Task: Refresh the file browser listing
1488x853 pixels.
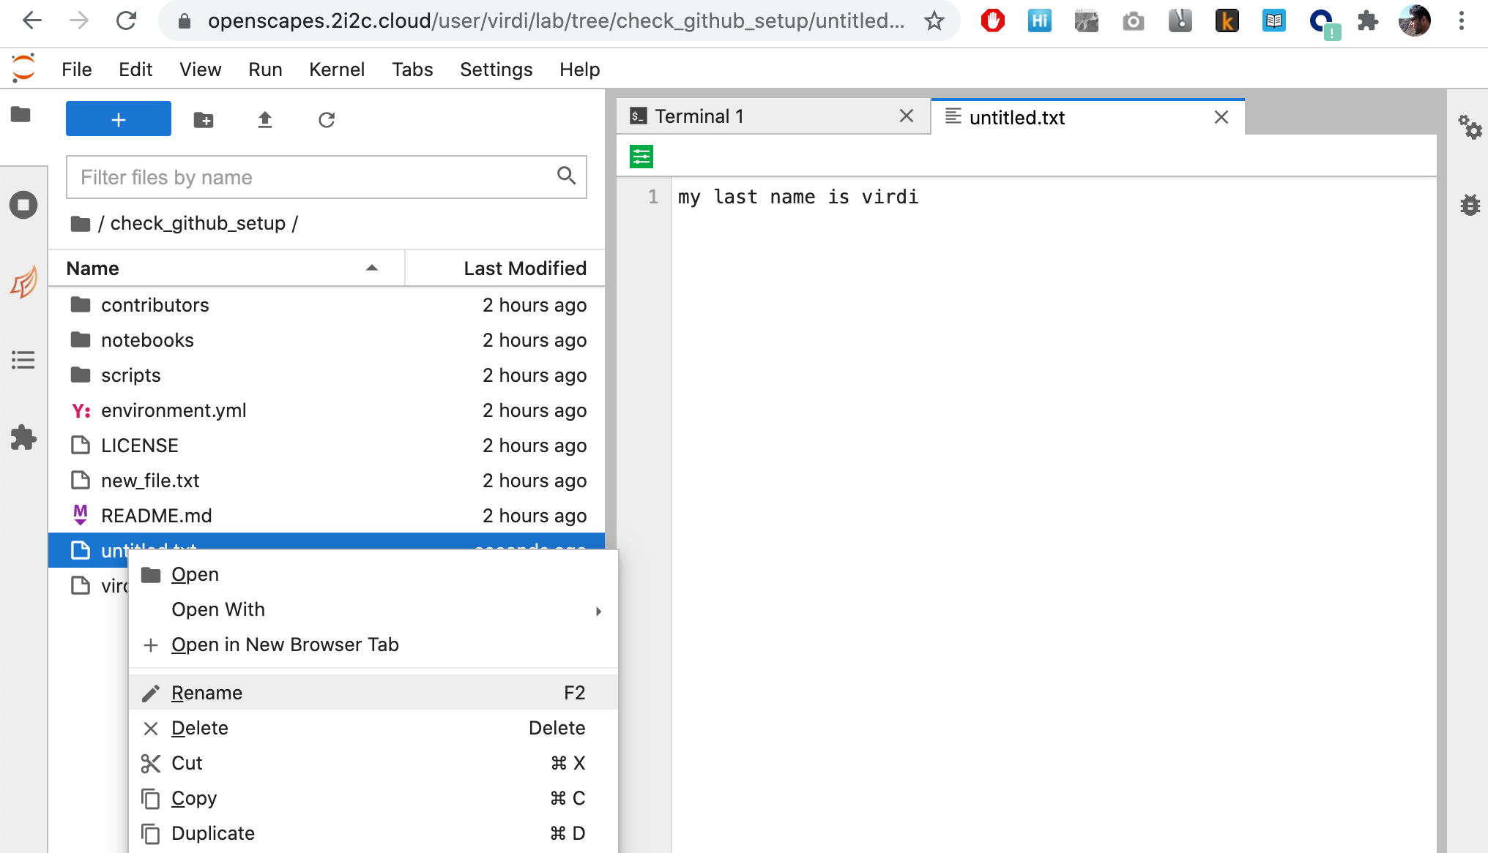Action: [x=327, y=119]
